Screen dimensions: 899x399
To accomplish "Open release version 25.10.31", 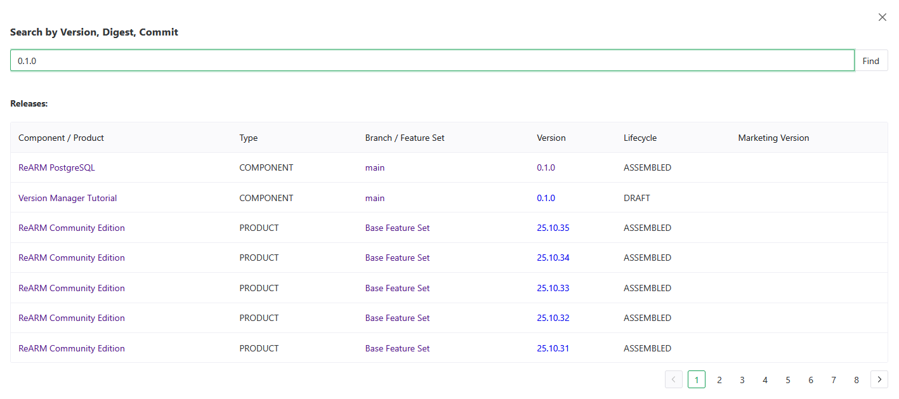I will tap(553, 348).
